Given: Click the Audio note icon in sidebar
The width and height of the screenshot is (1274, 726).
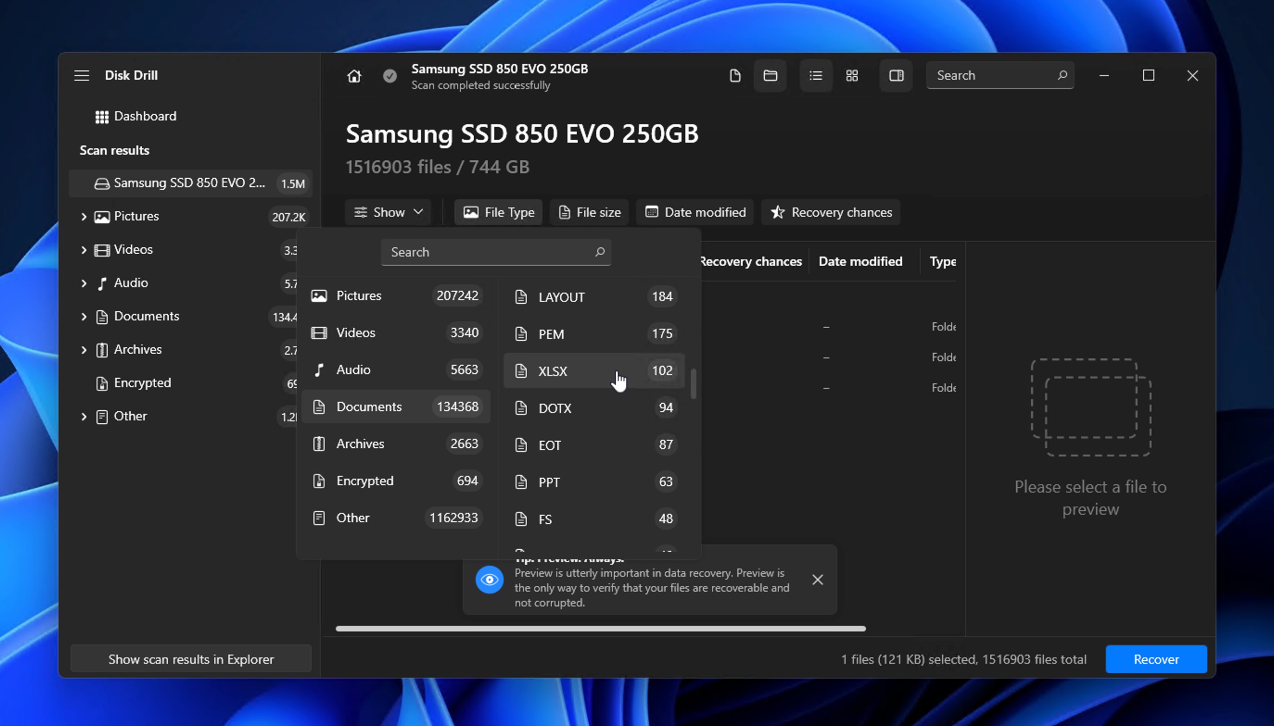Looking at the screenshot, I should [x=102, y=284].
